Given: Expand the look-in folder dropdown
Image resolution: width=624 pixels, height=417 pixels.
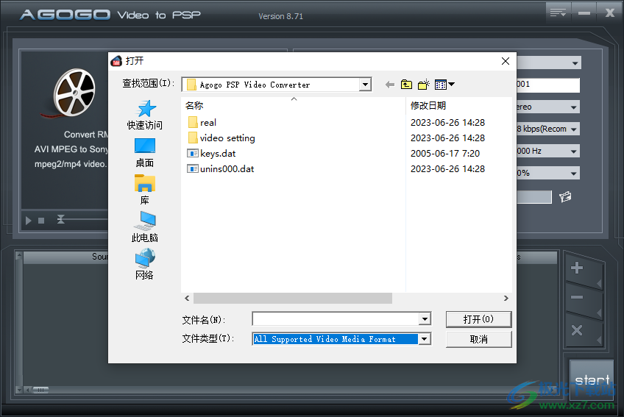Looking at the screenshot, I should [365, 85].
